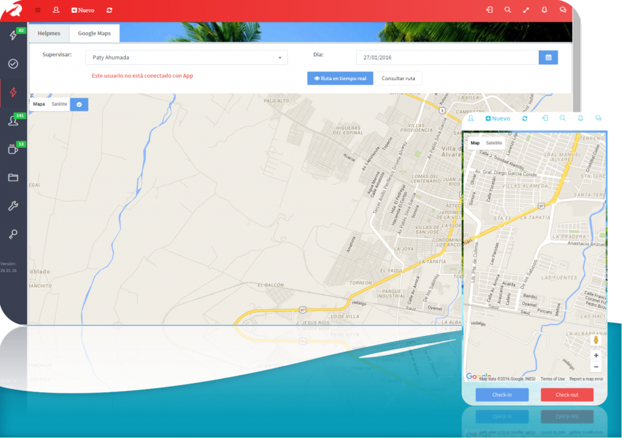Open the hamburger menu in red header
This screenshot has width=622, height=438.
pyautogui.click(x=38, y=10)
